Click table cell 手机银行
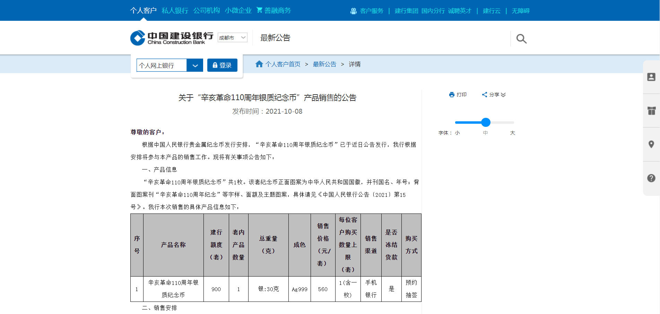Image resolution: width=660 pixels, height=314 pixels. click(x=371, y=289)
